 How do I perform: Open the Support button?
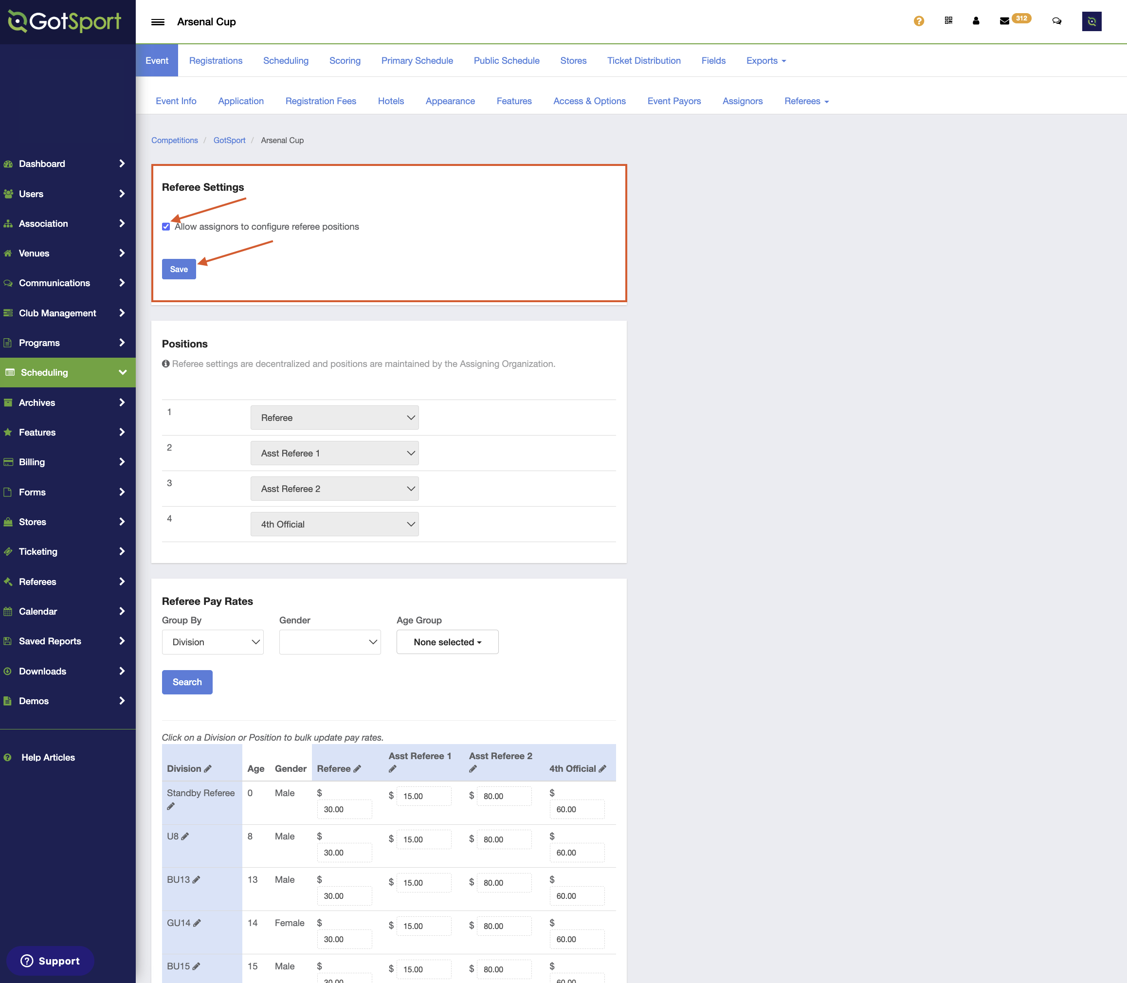coord(51,961)
